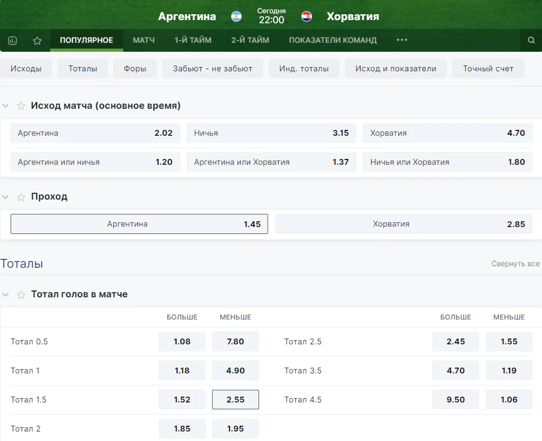Click 'Свернуть все' link

(x=516, y=264)
